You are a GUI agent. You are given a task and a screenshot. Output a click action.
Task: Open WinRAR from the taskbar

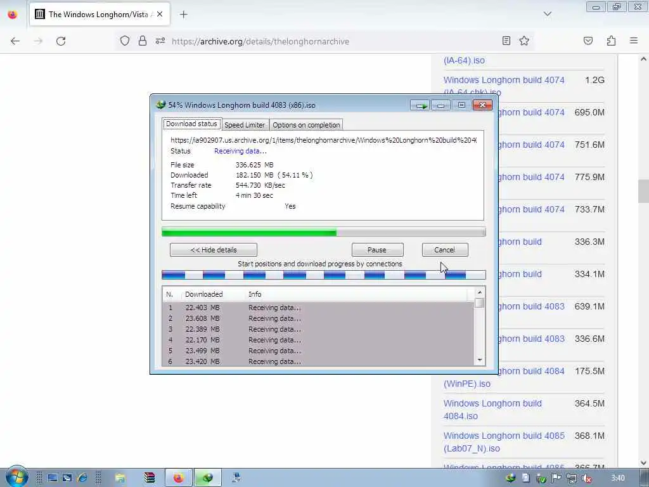[150, 478]
